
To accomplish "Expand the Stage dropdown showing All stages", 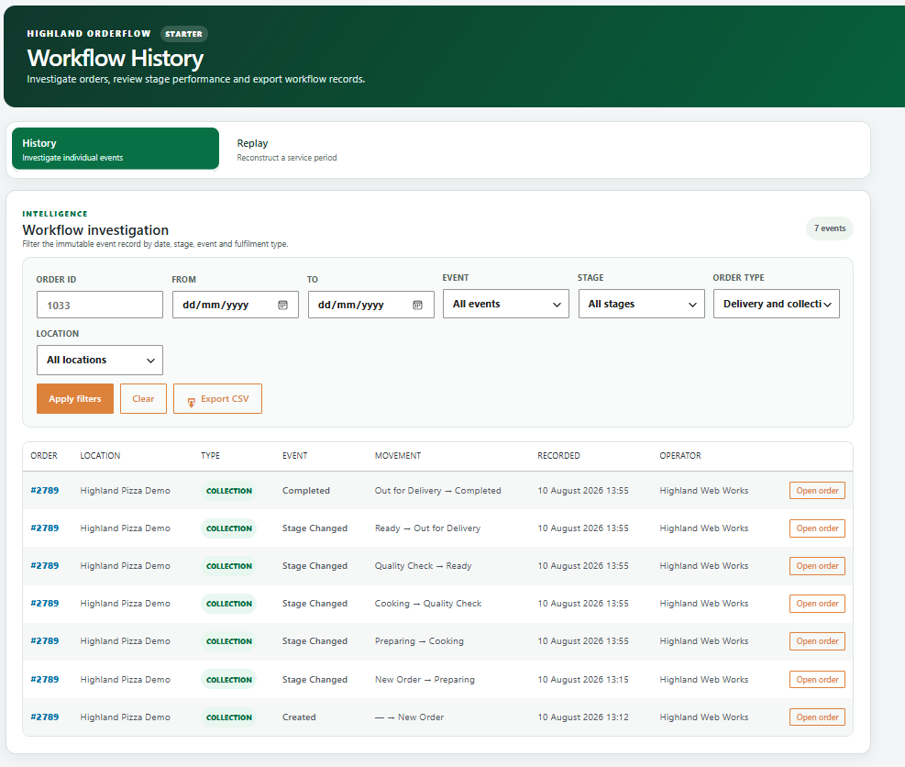I will click(641, 304).
